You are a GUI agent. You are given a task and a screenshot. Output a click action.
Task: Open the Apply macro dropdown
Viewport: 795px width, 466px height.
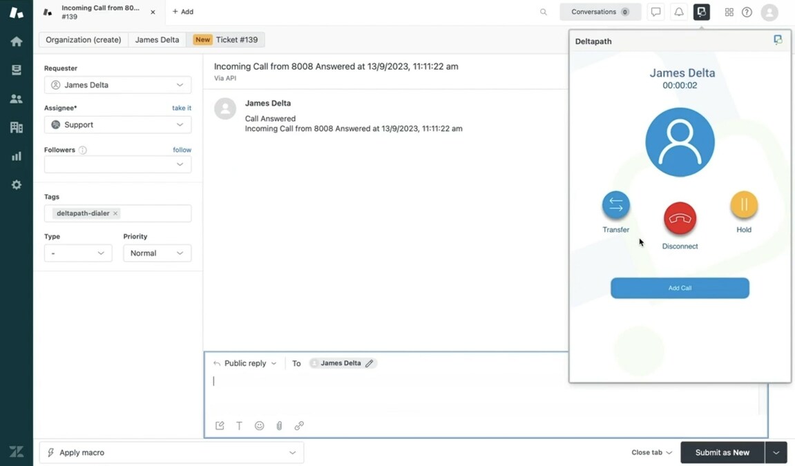point(171,452)
